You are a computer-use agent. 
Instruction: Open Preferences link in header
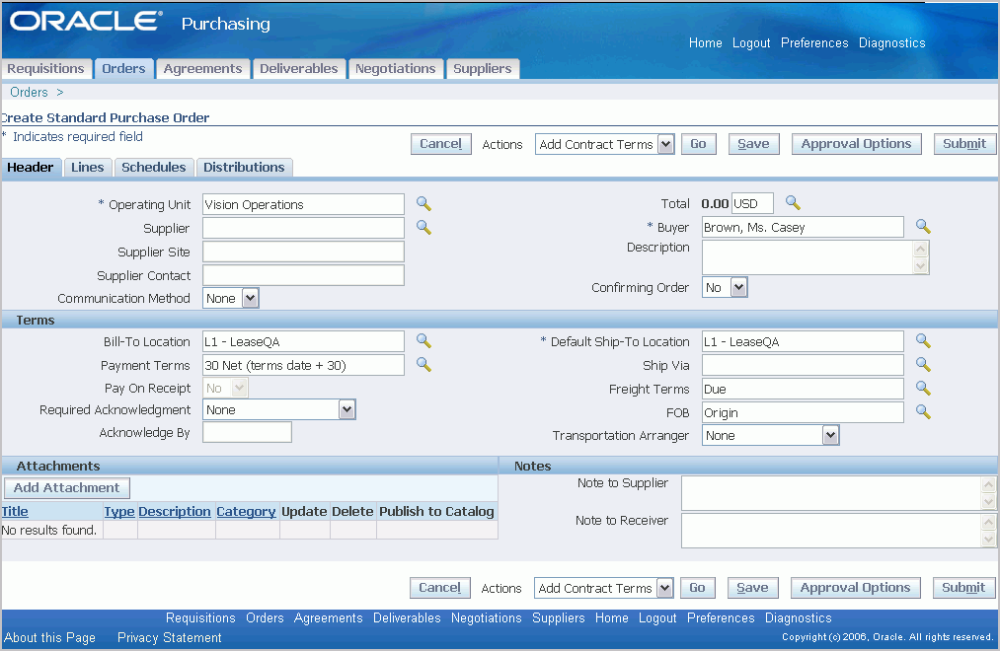[x=814, y=42]
